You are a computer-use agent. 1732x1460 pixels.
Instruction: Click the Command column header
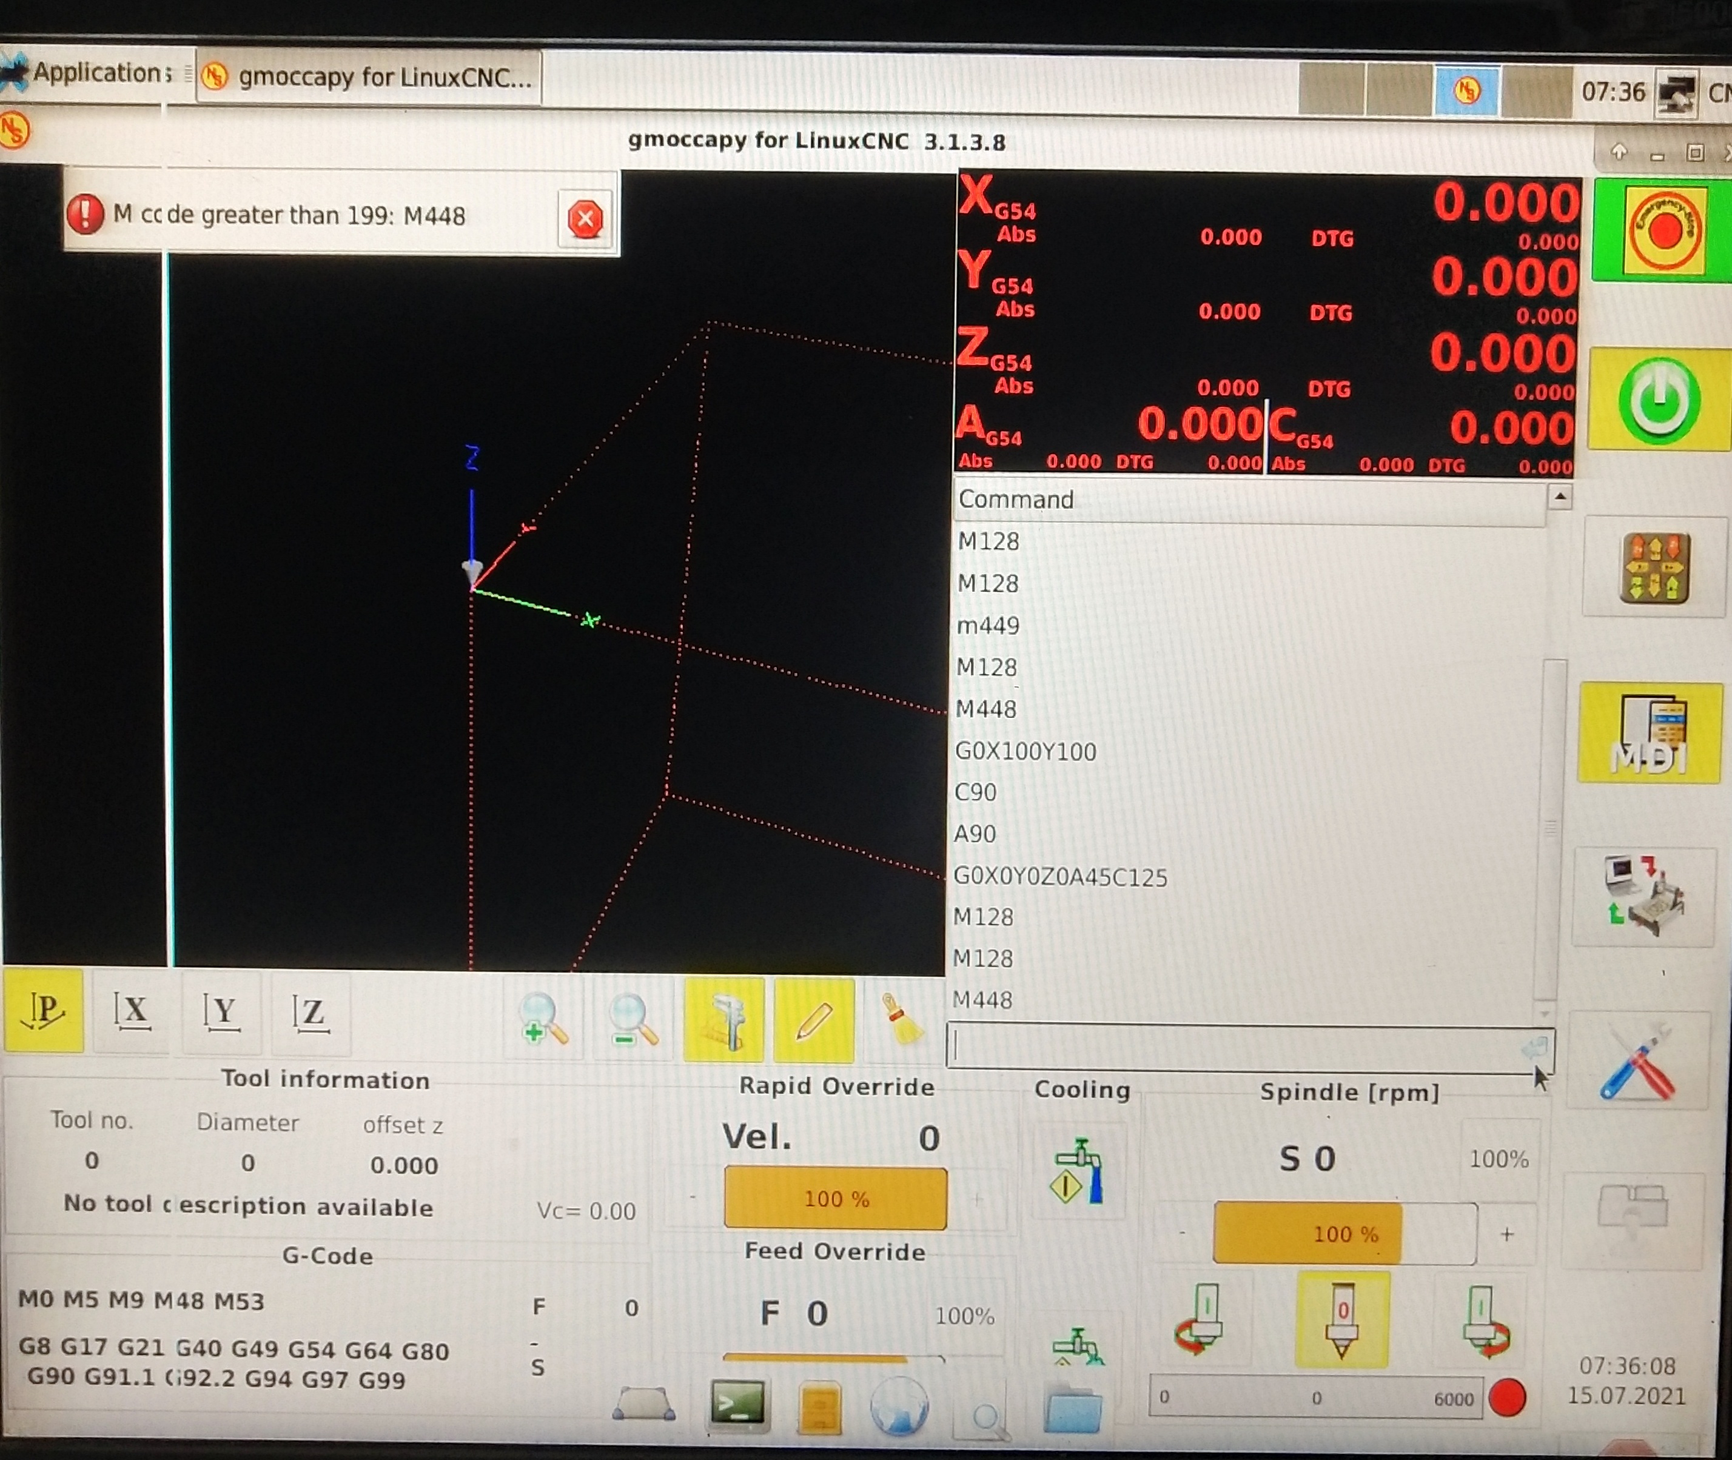pos(1250,500)
